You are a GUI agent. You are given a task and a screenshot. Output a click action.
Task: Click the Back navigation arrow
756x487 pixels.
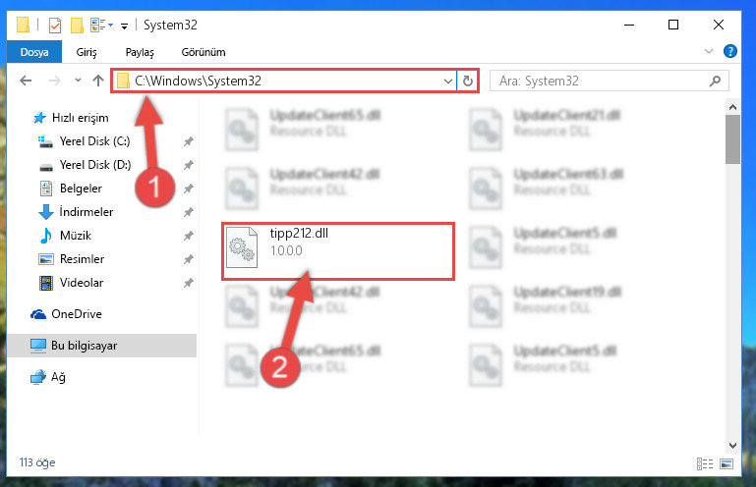tap(26, 81)
